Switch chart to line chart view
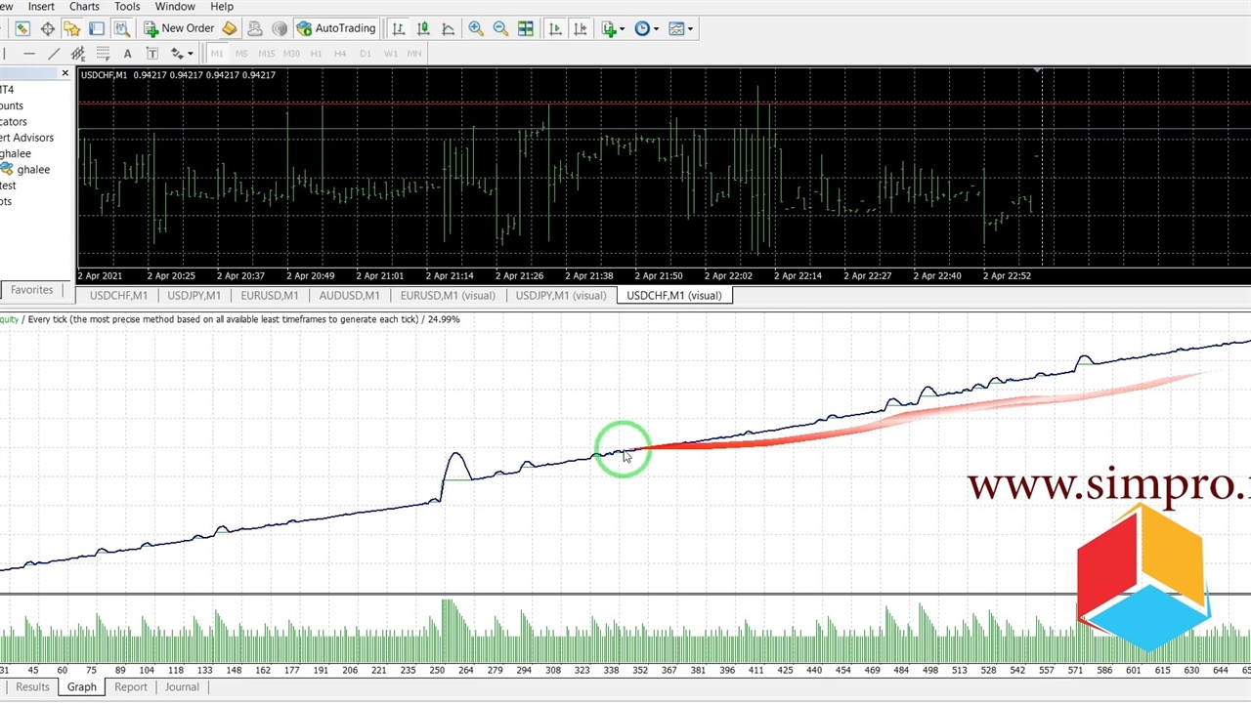Screen dimensions: 1251x703 point(448,28)
